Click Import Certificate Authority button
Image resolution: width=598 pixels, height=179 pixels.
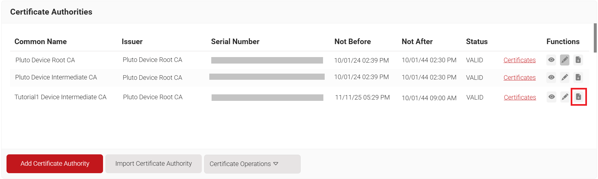click(x=153, y=164)
